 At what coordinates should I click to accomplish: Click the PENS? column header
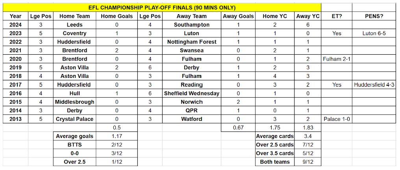[x=374, y=16]
